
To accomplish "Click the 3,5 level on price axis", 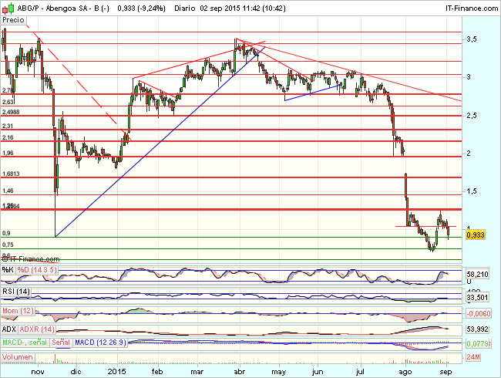I will [472, 39].
